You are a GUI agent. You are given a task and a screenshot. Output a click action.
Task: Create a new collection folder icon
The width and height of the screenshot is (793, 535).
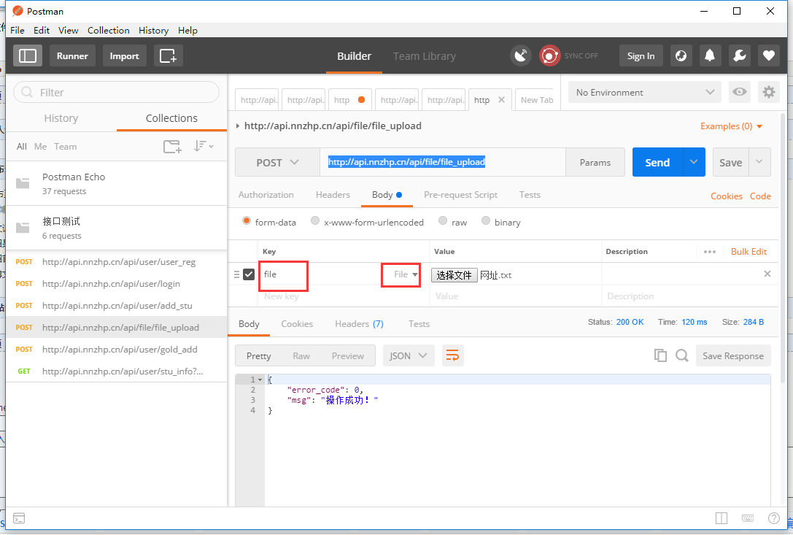[x=172, y=147]
